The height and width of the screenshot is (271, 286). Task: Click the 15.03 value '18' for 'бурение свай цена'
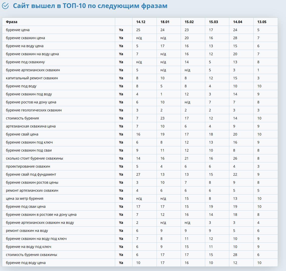tap(211, 134)
